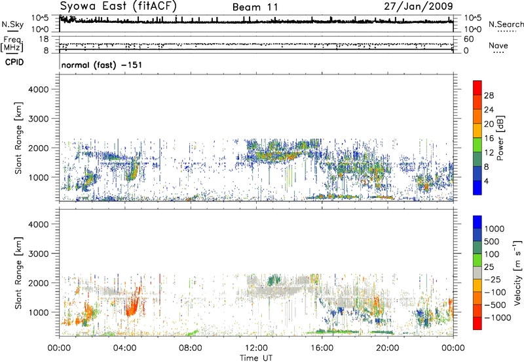
Task: Click the '2000' range tick on velocity plot
Action: coord(38,283)
